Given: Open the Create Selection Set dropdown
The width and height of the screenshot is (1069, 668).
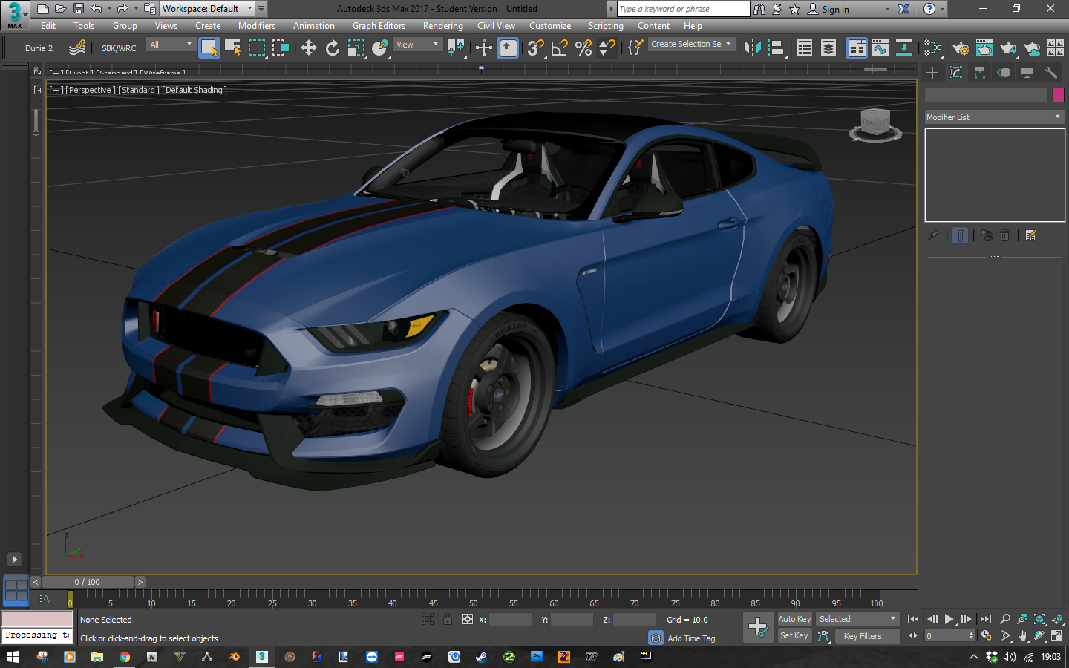Looking at the screenshot, I should click(690, 45).
